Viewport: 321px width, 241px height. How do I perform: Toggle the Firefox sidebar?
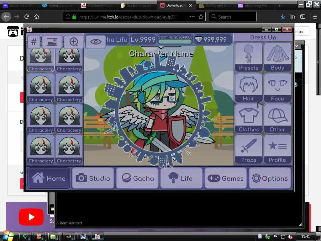pyautogui.click(x=303, y=17)
